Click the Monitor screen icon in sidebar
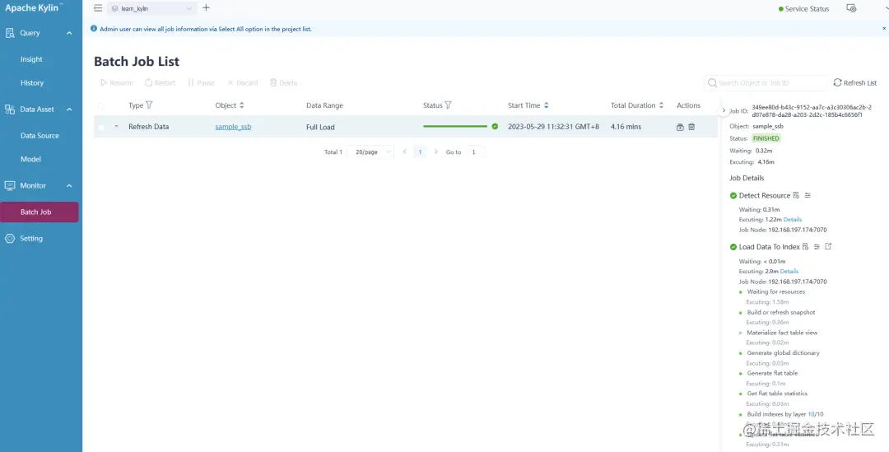Viewport: 889px width, 452px height. pyautogui.click(x=10, y=185)
